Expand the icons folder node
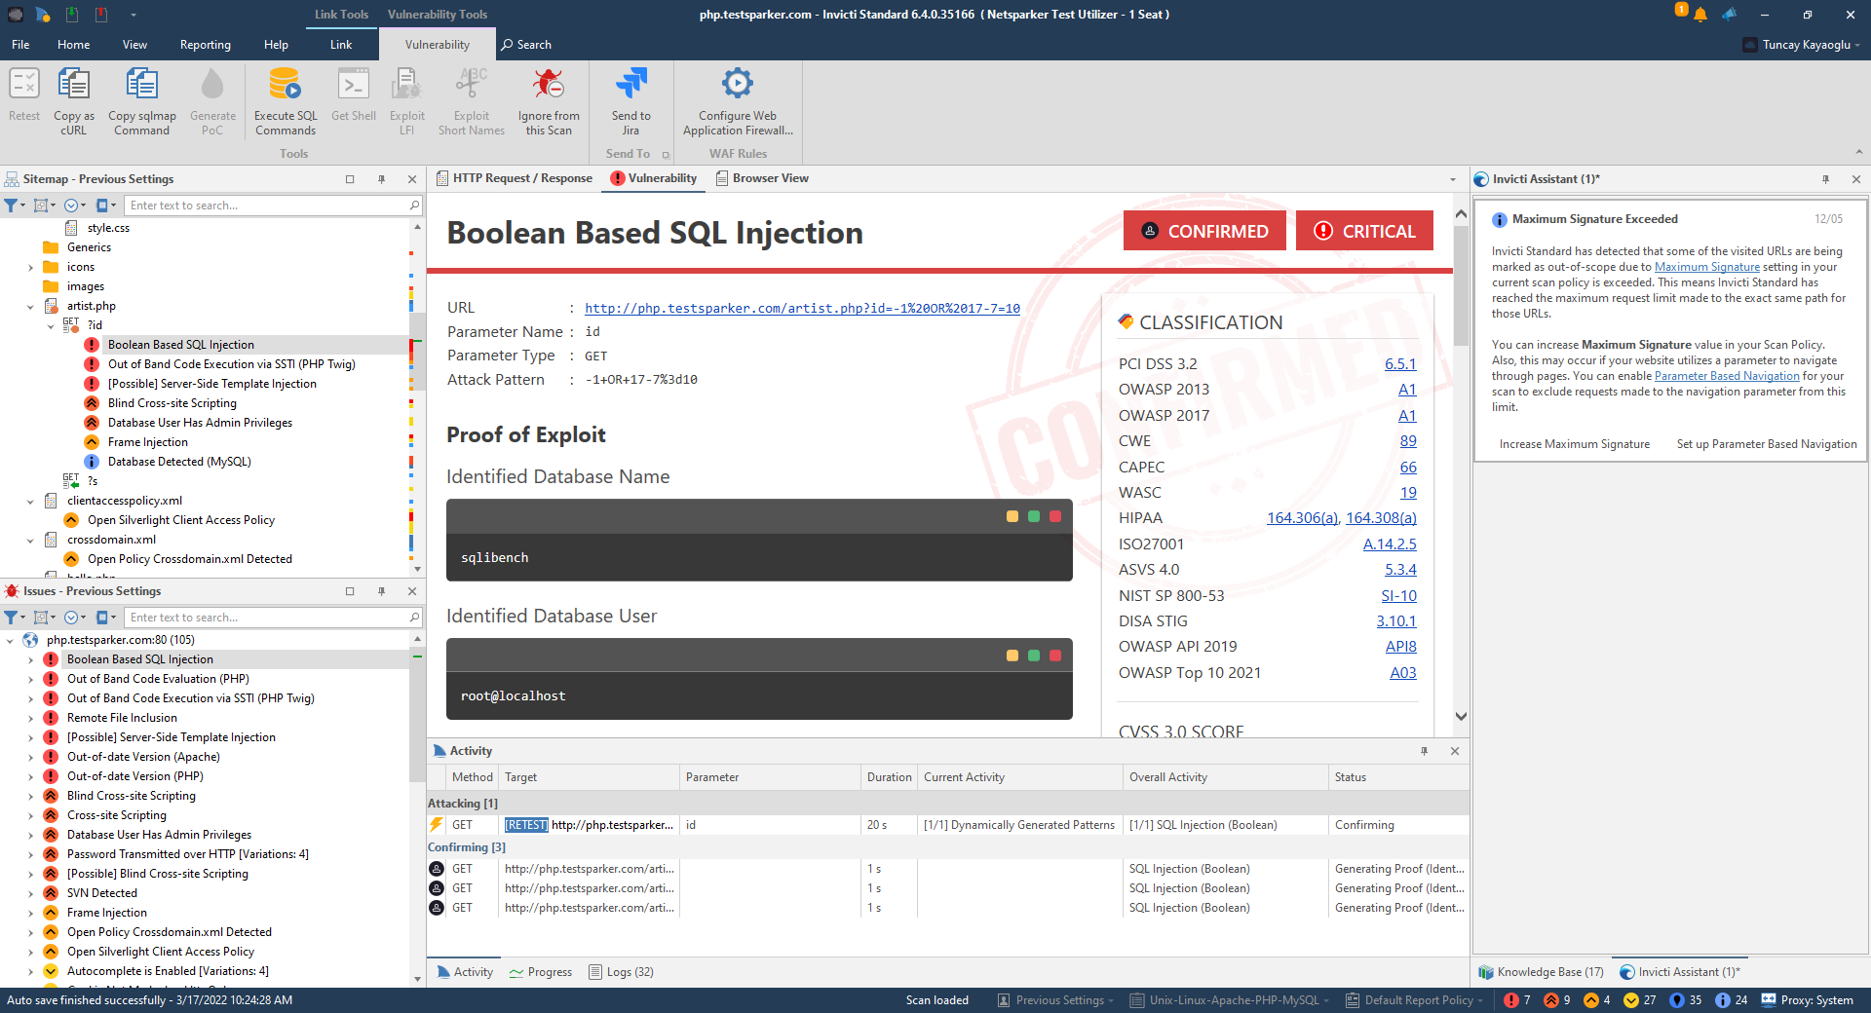Viewport: 1871px width, 1013px height. click(30, 268)
